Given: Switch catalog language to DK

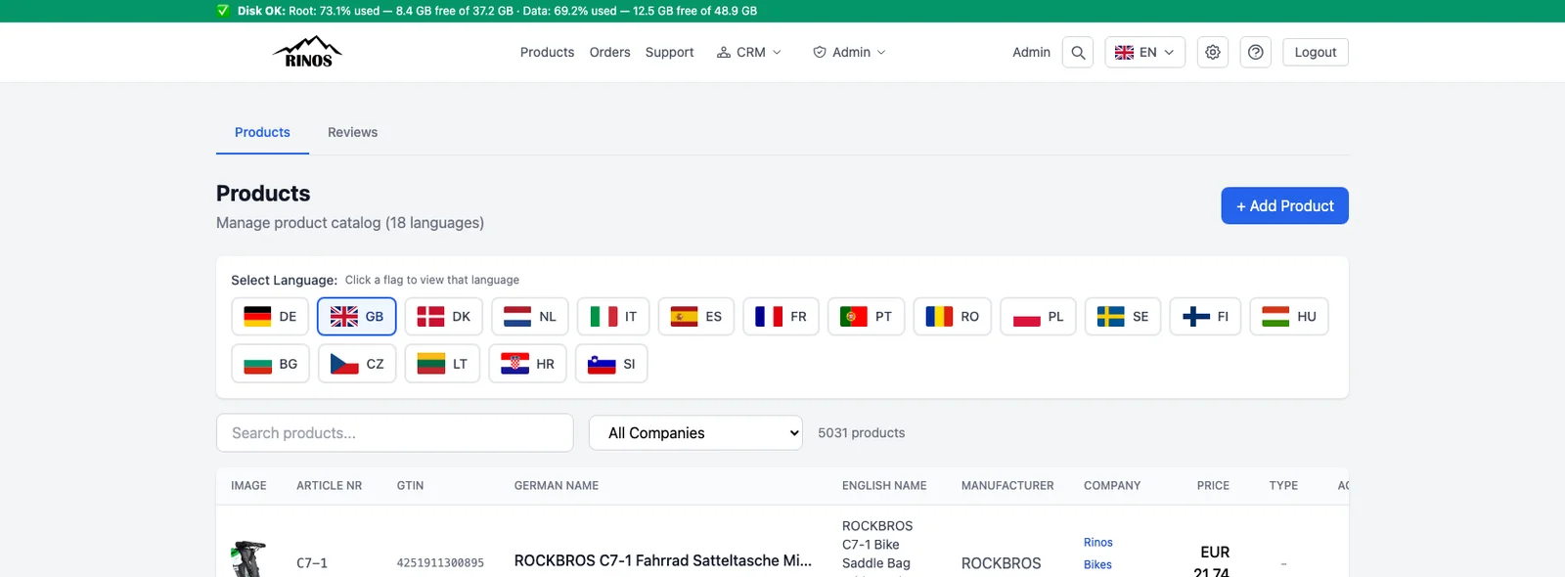Looking at the screenshot, I should tap(444, 317).
